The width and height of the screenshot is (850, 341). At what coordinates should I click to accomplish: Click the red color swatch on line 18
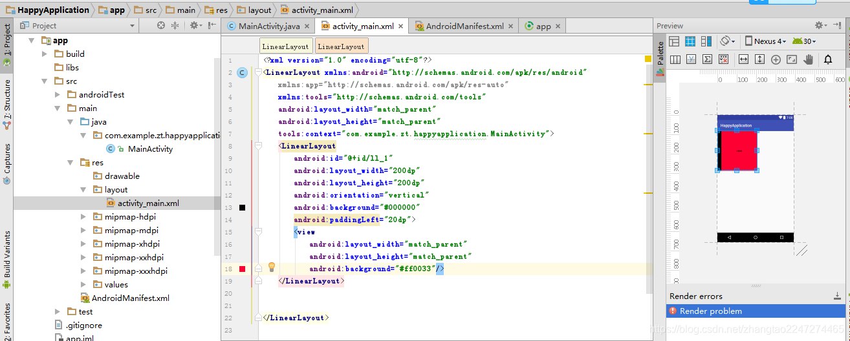pos(242,269)
